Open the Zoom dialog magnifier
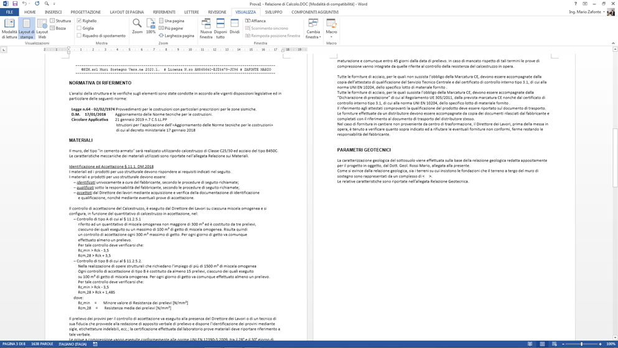The width and height of the screenshot is (618, 348). pos(137,26)
